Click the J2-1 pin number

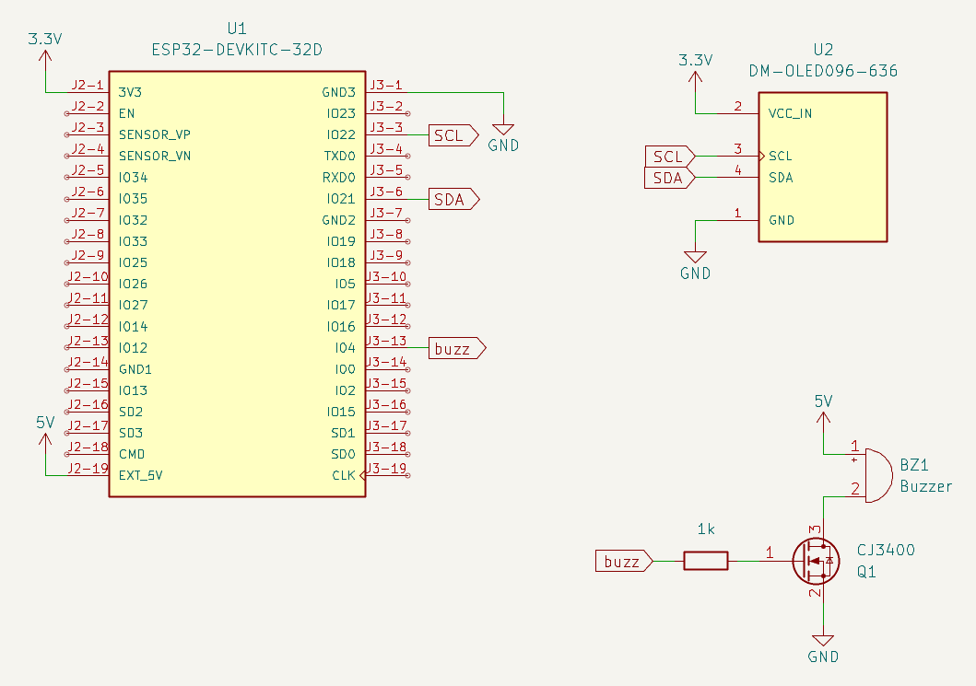(88, 86)
